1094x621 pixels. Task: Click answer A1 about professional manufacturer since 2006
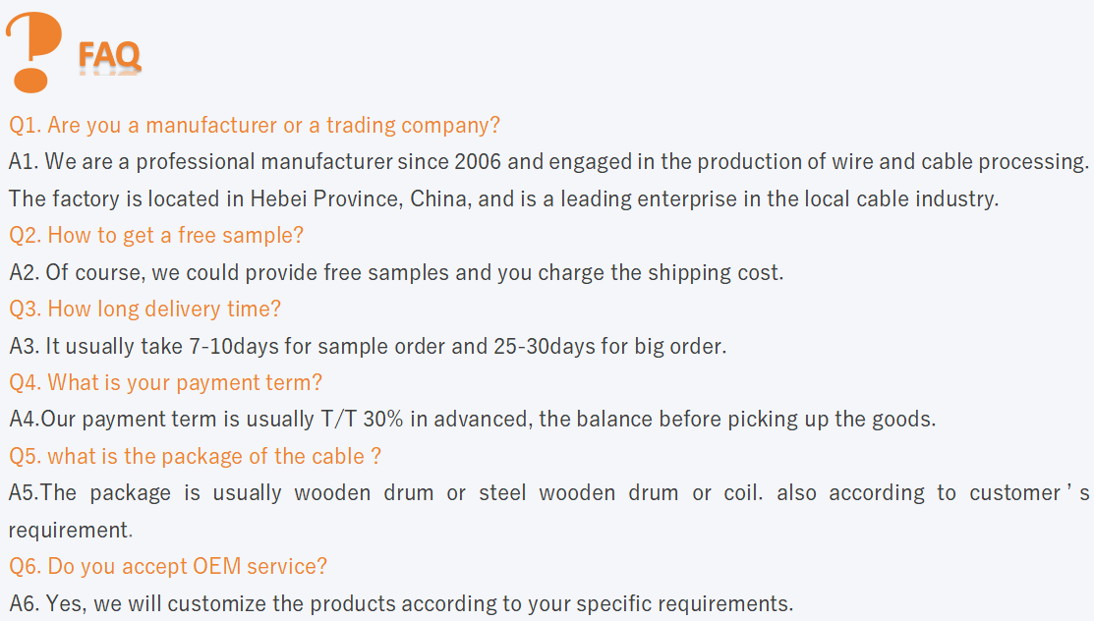pyautogui.click(x=548, y=162)
